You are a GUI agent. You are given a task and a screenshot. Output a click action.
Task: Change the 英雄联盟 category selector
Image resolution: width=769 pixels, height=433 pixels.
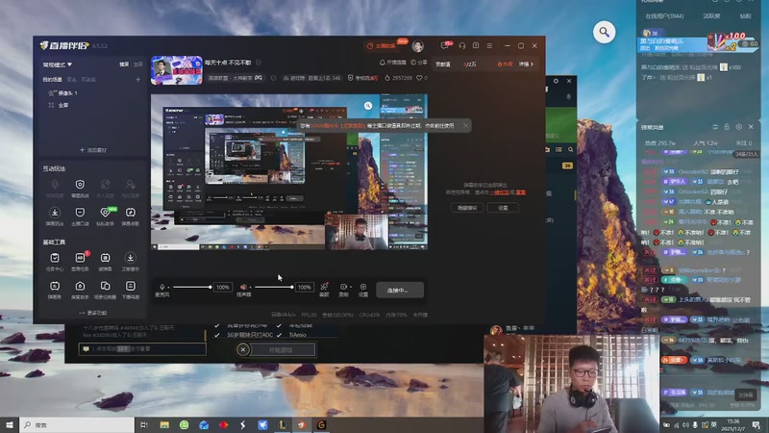coord(235,78)
